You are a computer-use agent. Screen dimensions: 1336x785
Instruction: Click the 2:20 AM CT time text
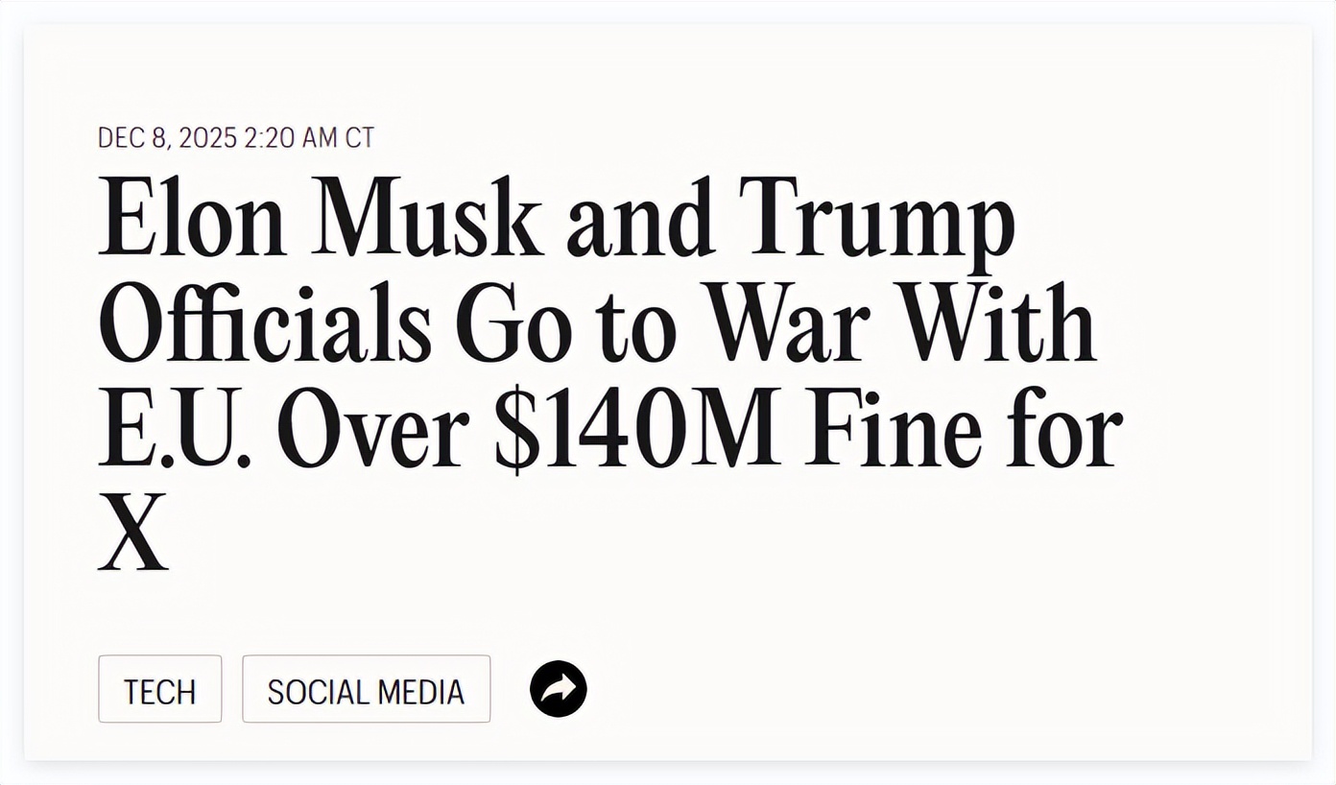pyautogui.click(x=309, y=138)
